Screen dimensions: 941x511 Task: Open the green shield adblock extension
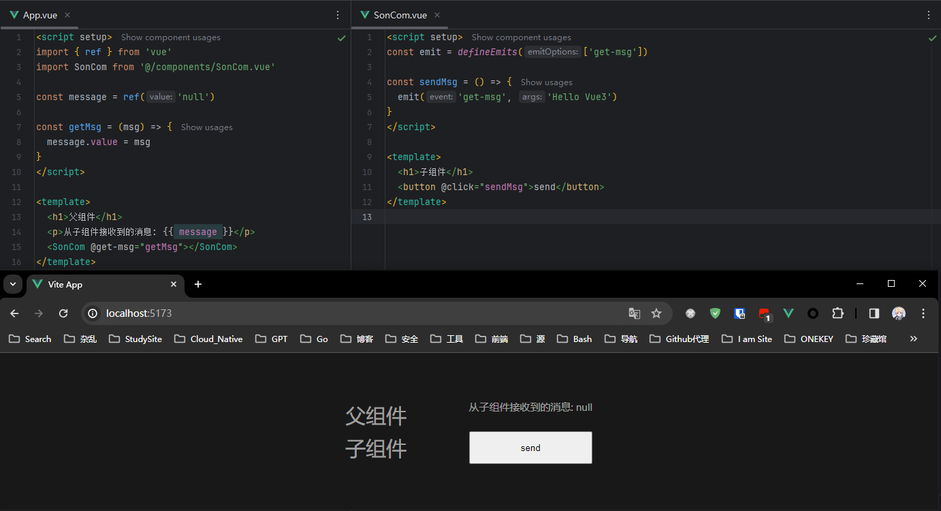[715, 313]
